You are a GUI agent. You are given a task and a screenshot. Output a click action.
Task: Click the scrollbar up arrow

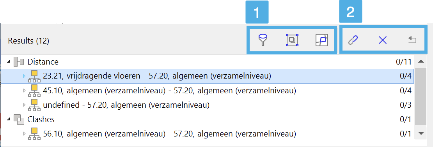[421, 61]
